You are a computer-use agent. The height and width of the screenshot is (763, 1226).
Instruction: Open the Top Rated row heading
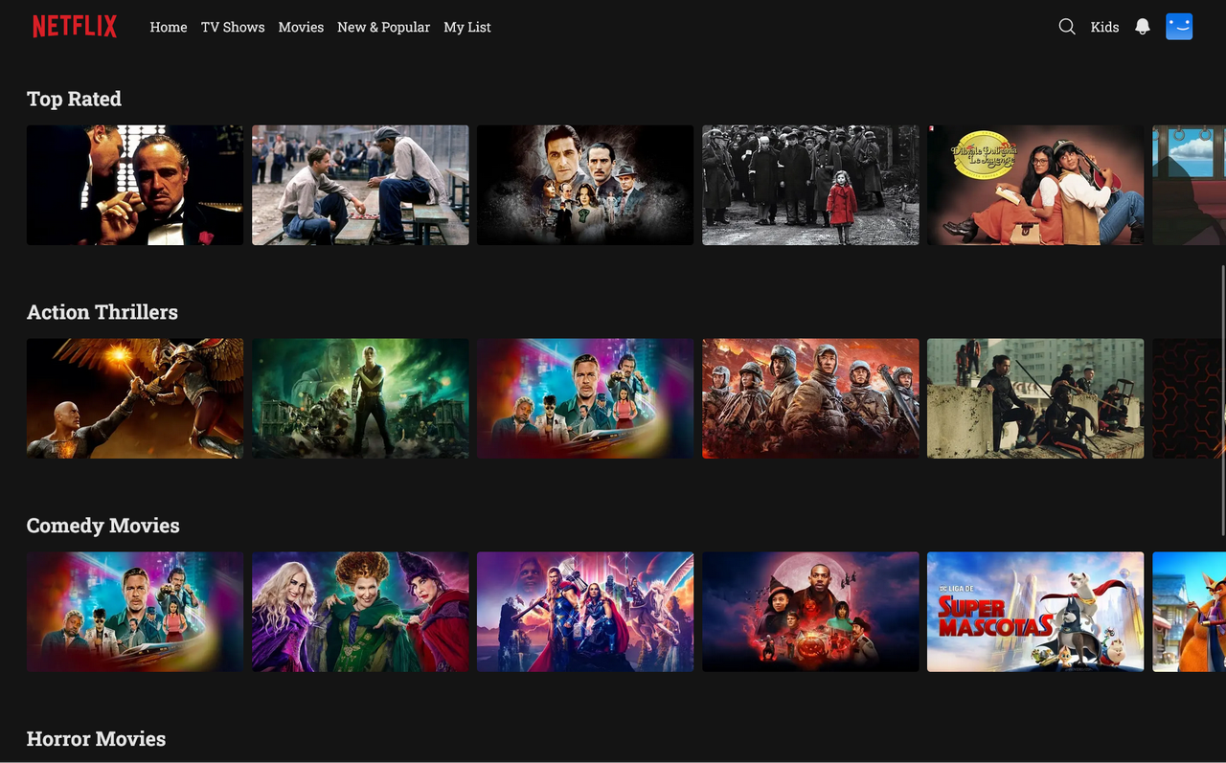click(74, 99)
